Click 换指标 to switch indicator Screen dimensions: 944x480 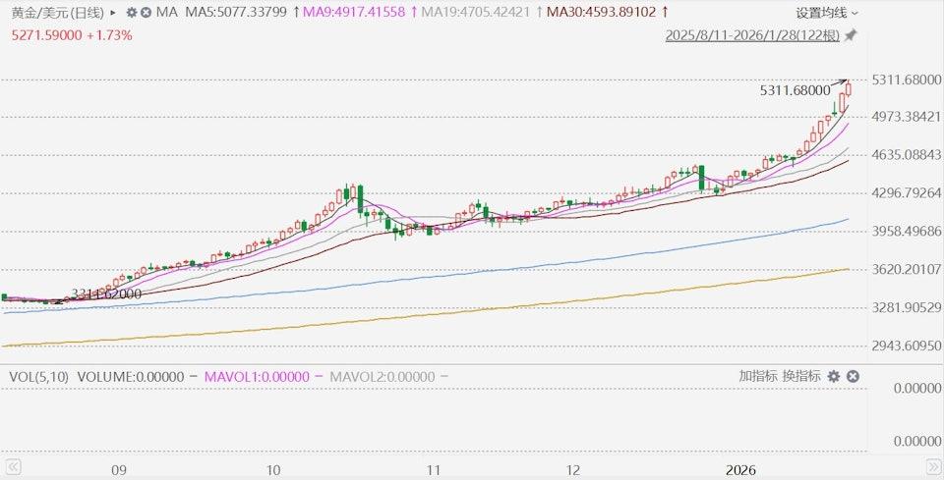pos(801,377)
